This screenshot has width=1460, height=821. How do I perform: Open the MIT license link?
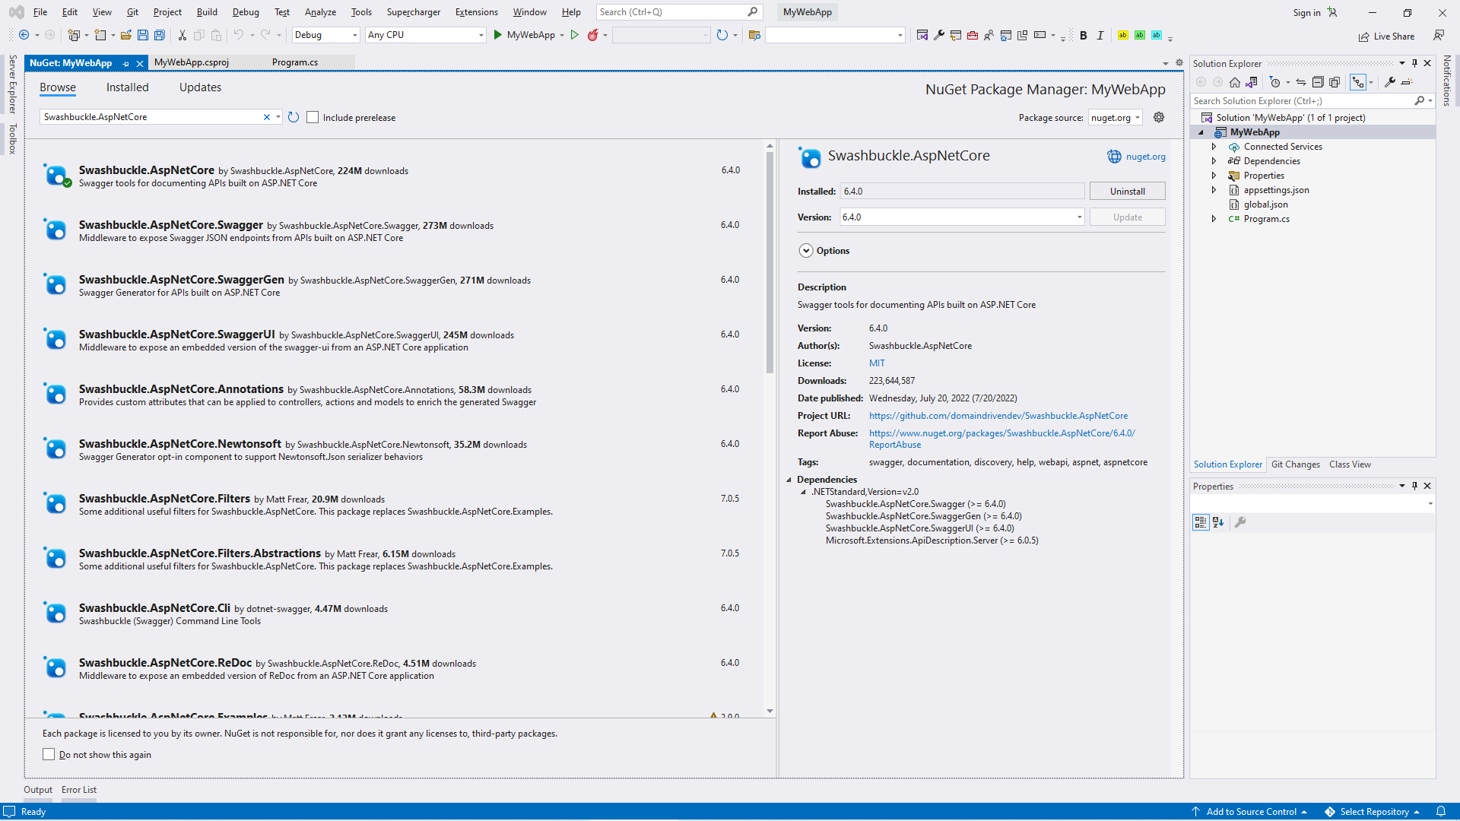(877, 363)
